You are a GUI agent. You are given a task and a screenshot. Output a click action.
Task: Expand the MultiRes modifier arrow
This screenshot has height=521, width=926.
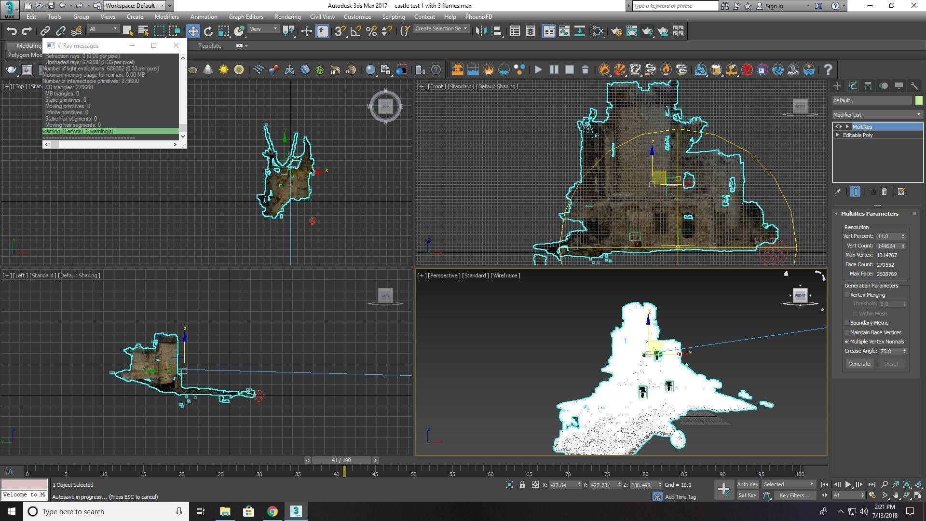[x=847, y=127]
